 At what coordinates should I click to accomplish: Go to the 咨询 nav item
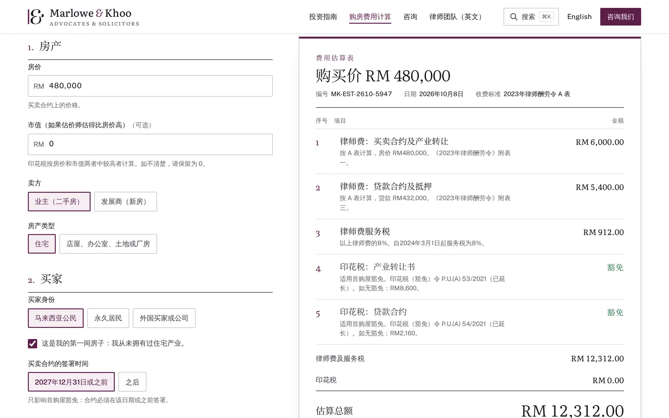pos(410,17)
